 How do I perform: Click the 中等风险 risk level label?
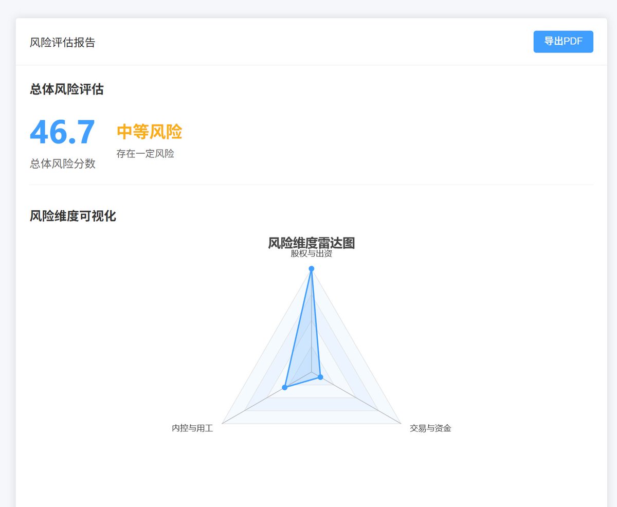click(149, 132)
